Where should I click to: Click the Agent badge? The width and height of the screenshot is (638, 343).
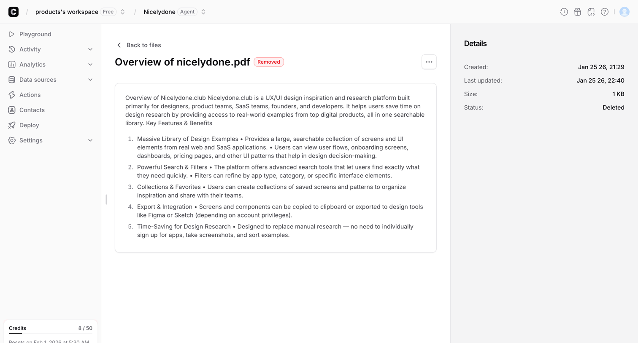(187, 12)
